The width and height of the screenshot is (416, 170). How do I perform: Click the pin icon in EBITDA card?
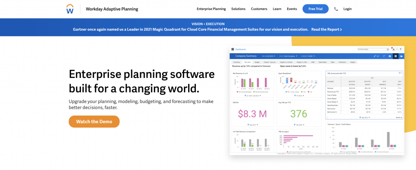pos(248,125)
